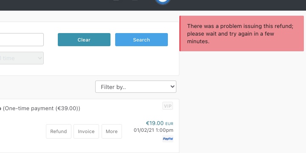Screen dimensions: 306x153
Task: Click the chevron arrow of Filter by..
Action: coord(172,86)
